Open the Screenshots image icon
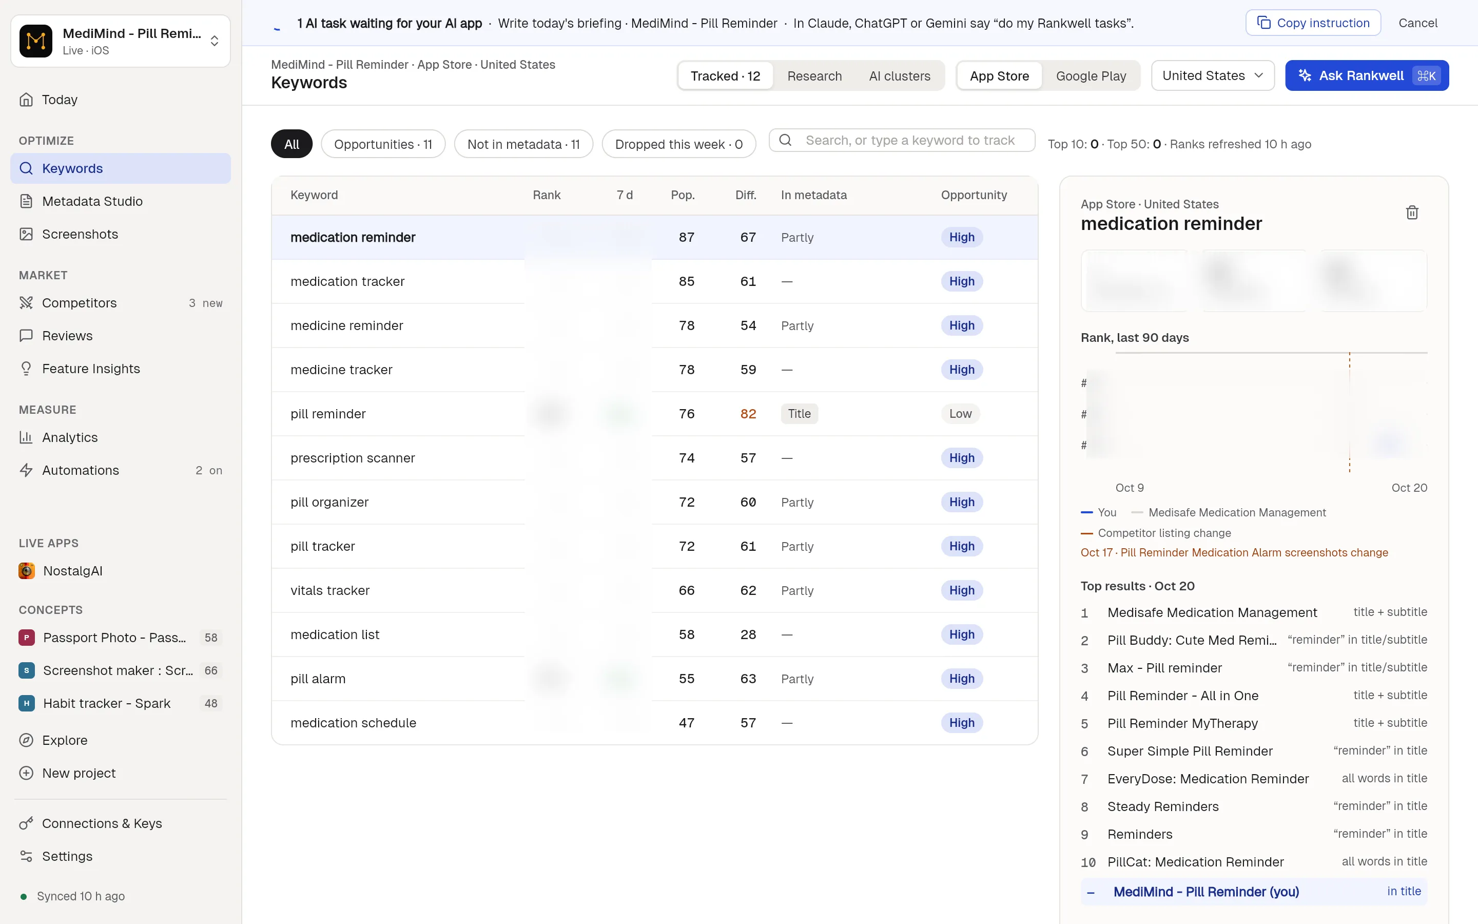Image resolution: width=1478 pixels, height=924 pixels. point(26,234)
